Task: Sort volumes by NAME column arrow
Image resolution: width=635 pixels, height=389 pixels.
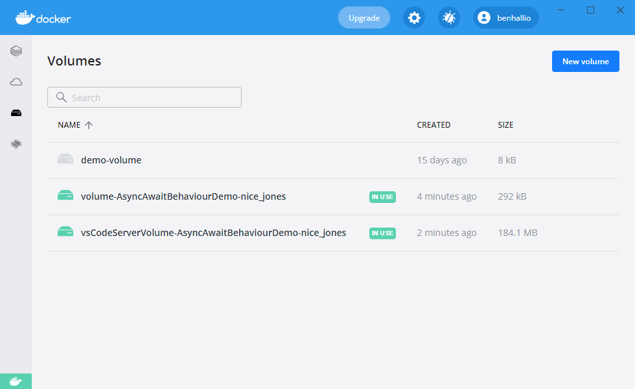Action: coord(89,125)
